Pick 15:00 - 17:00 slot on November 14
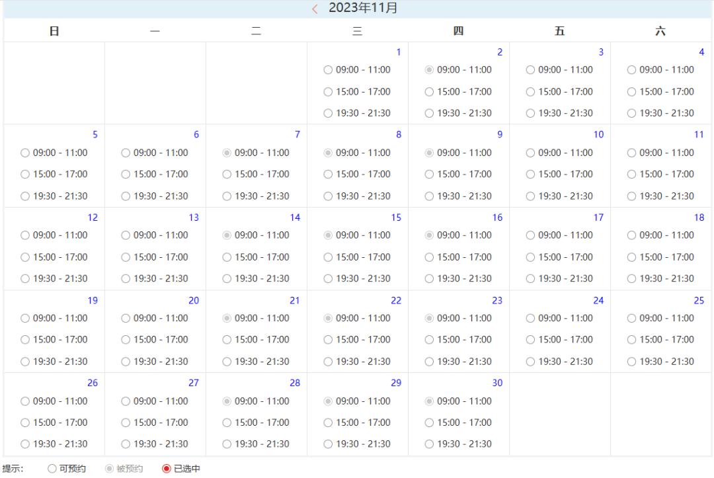Image resolution: width=714 pixels, height=478 pixels. 227,257
